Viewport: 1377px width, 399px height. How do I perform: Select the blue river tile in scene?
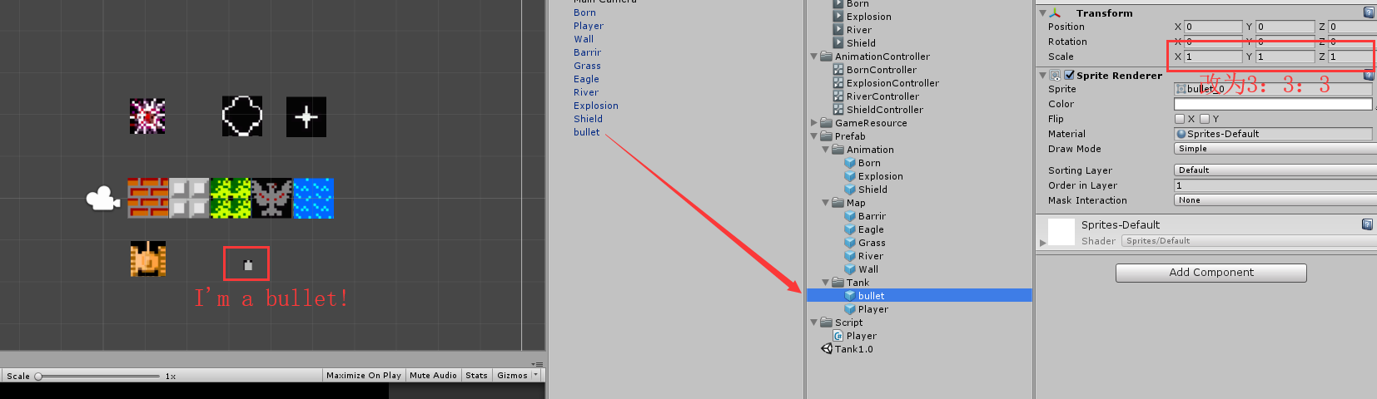[313, 198]
